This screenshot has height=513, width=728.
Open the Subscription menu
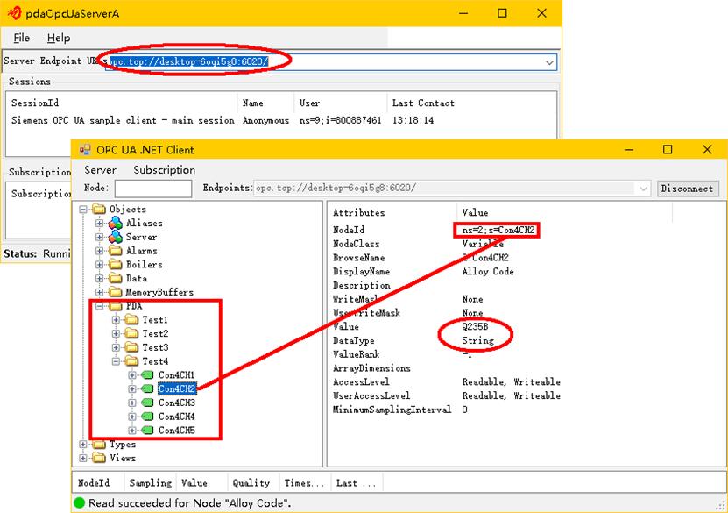click(165, 170)
